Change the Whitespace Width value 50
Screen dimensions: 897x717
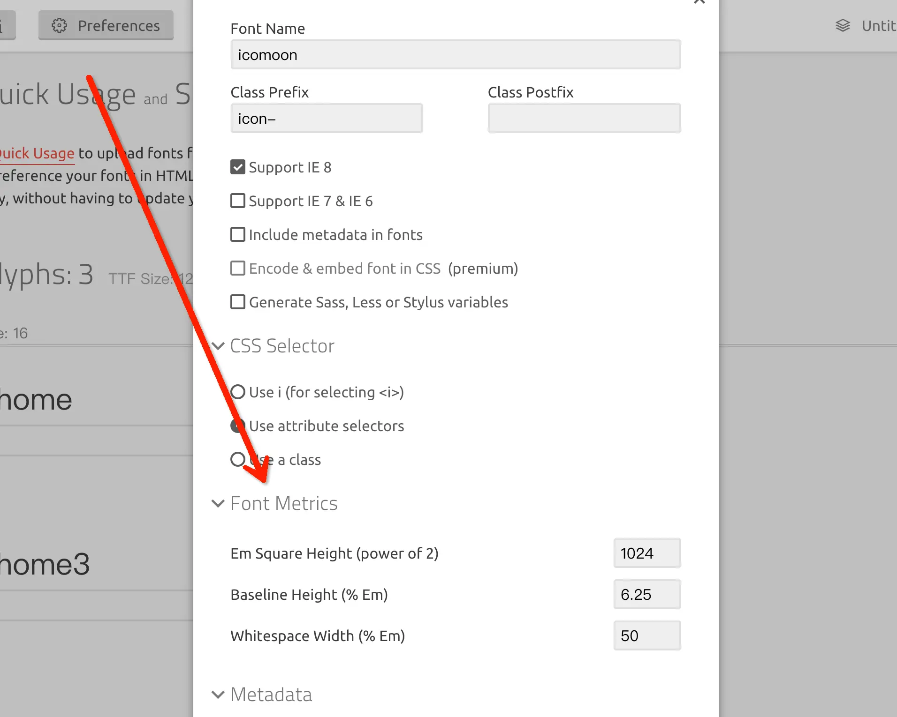[647, 636]
